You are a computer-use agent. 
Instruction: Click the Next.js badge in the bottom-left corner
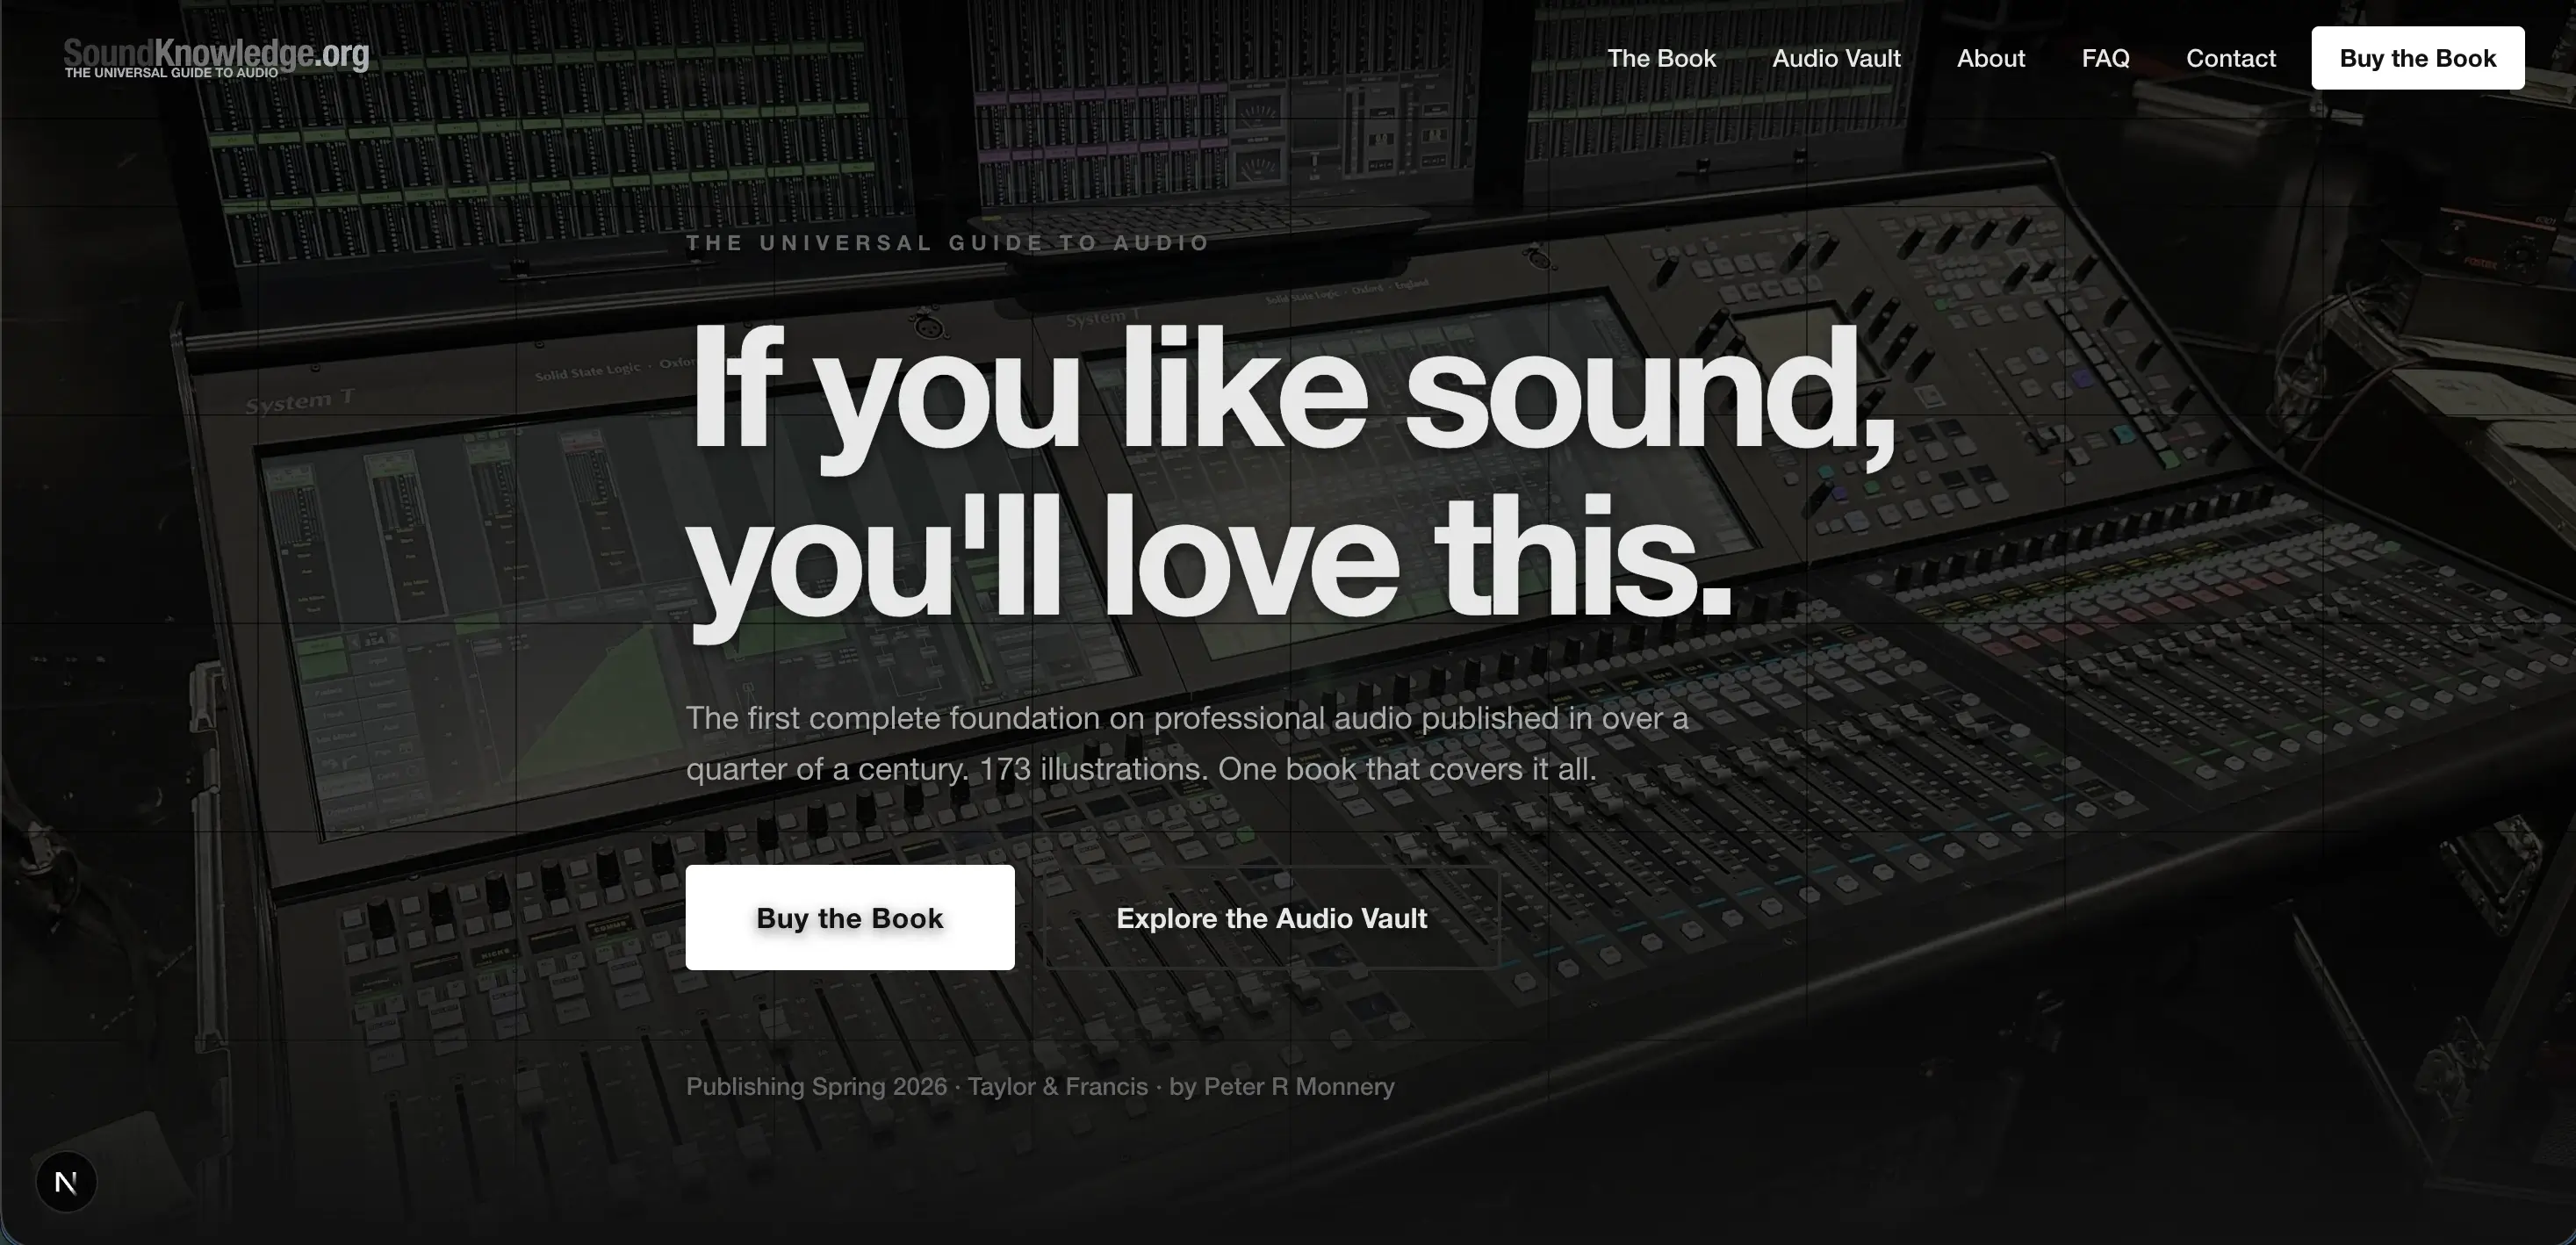point(64,1181)
